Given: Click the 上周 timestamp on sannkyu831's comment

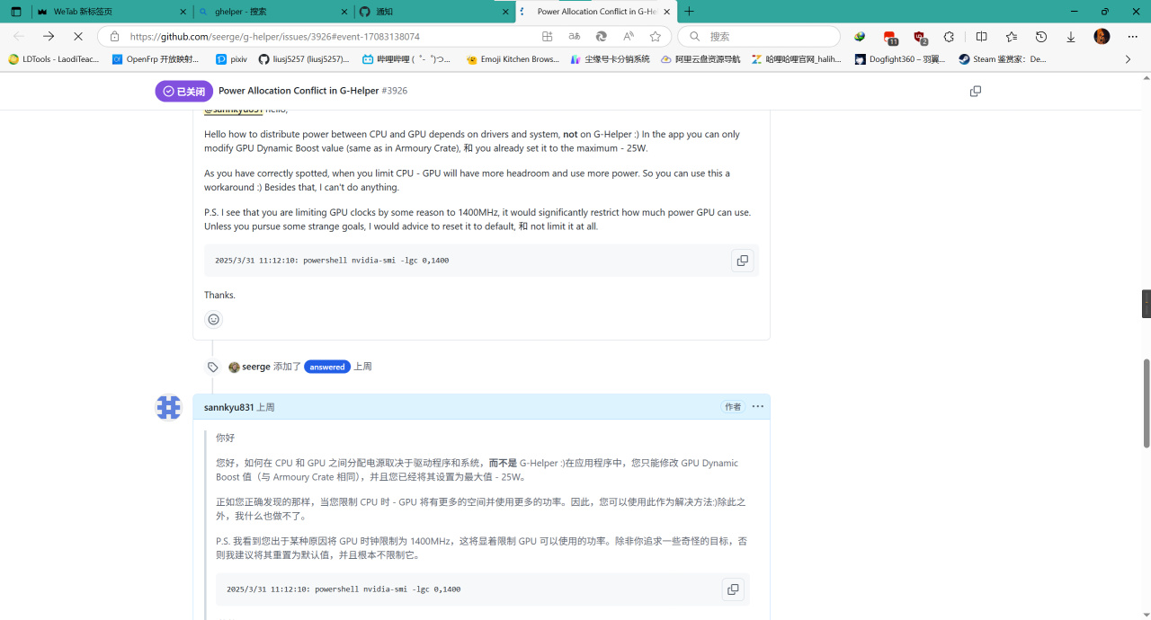Looking at the screenshot, I should [265, 407].
